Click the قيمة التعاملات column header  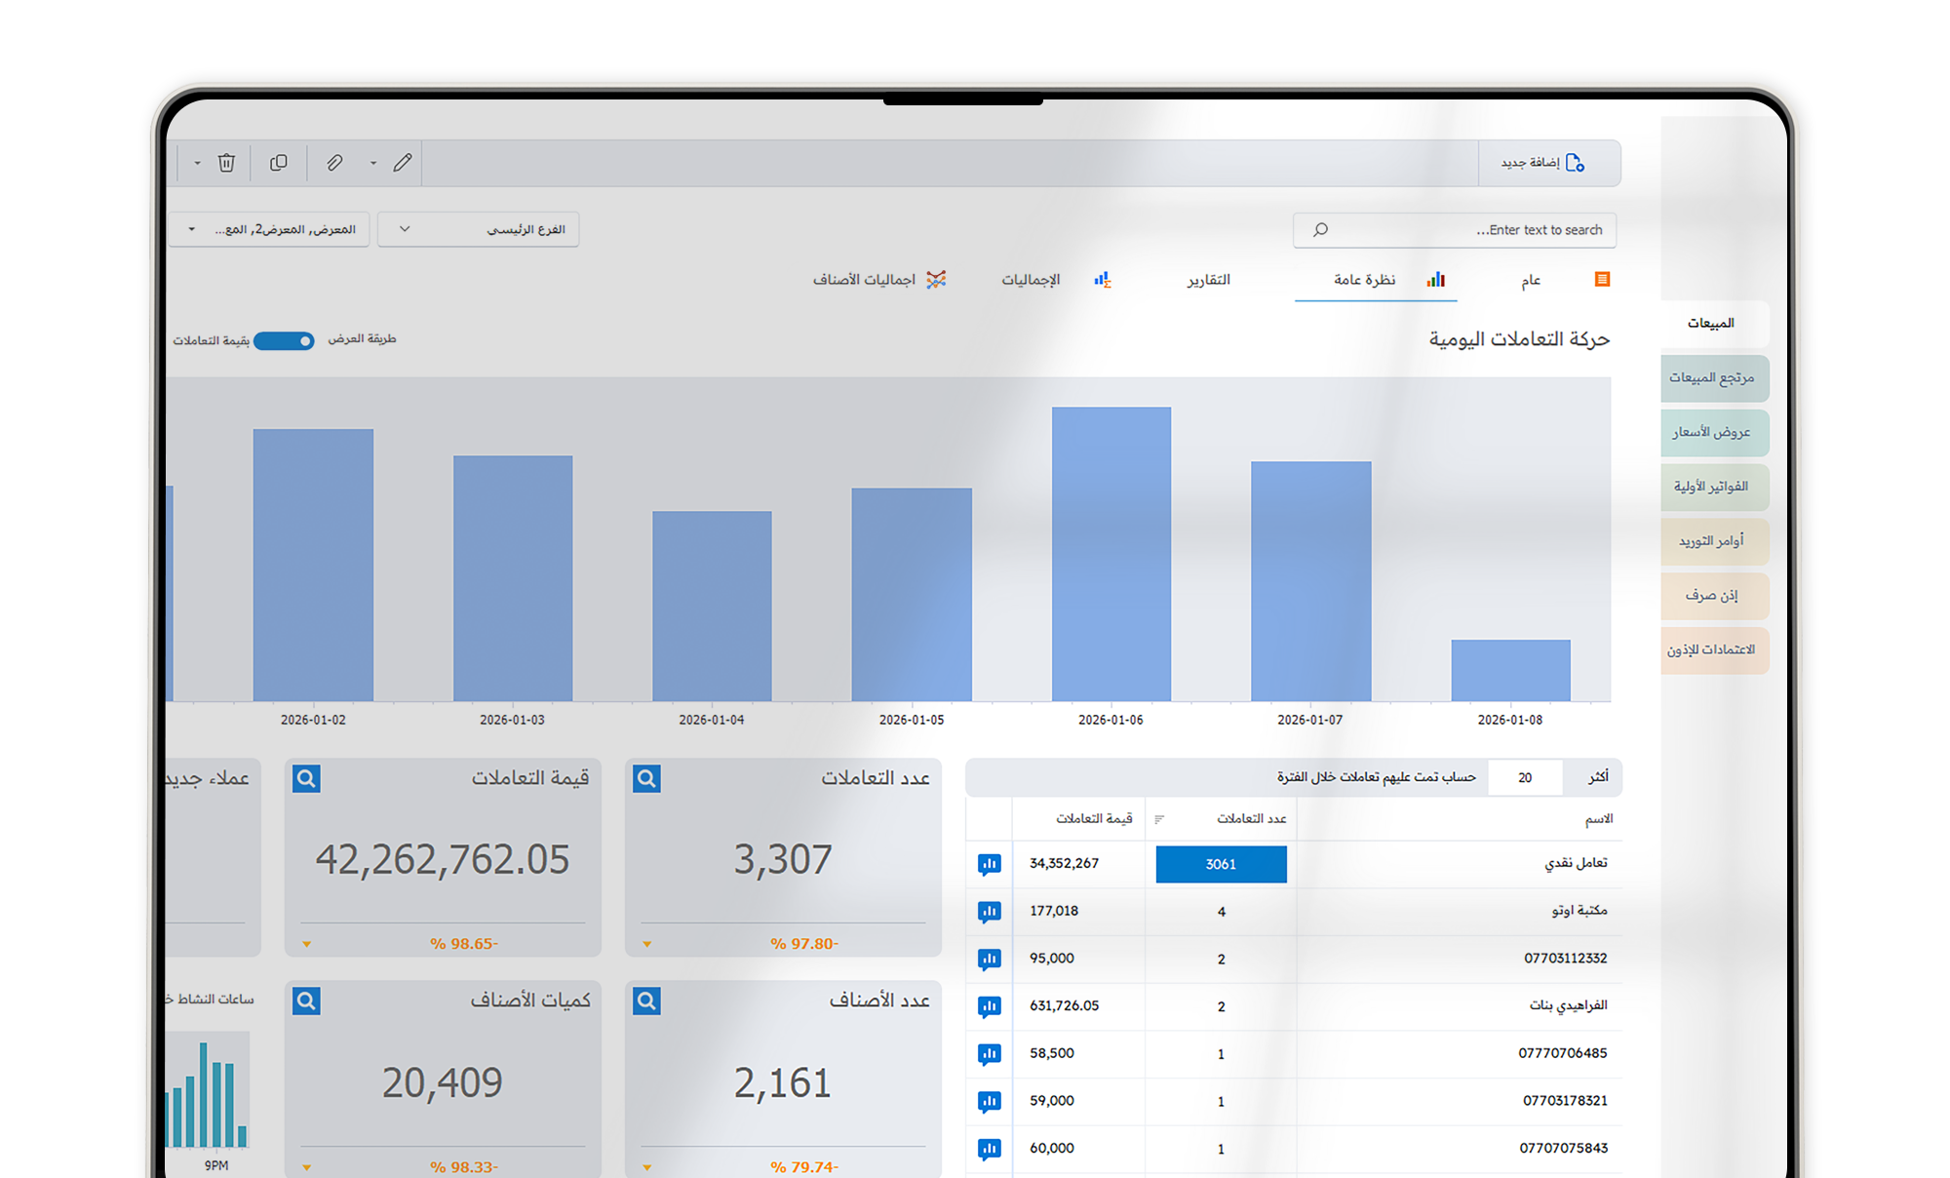coord(1094,819)
